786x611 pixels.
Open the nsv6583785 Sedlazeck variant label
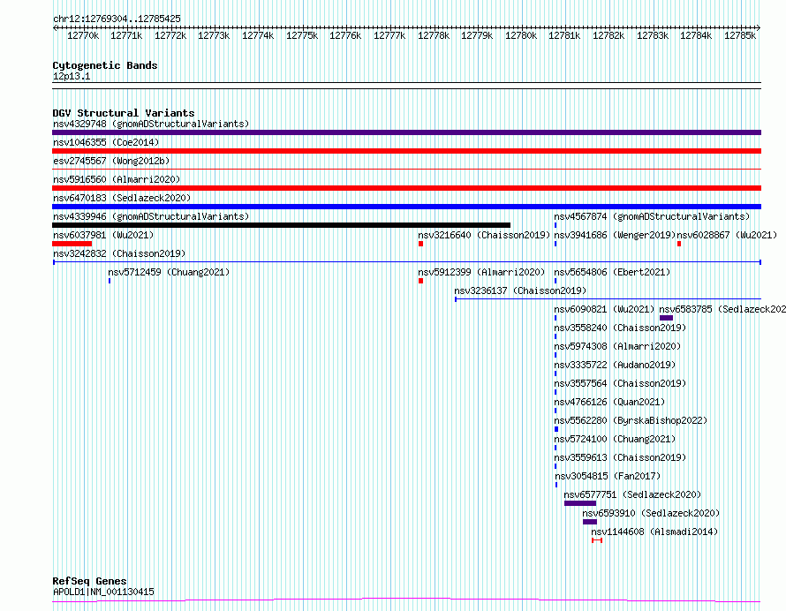click(x=722, y=309)
